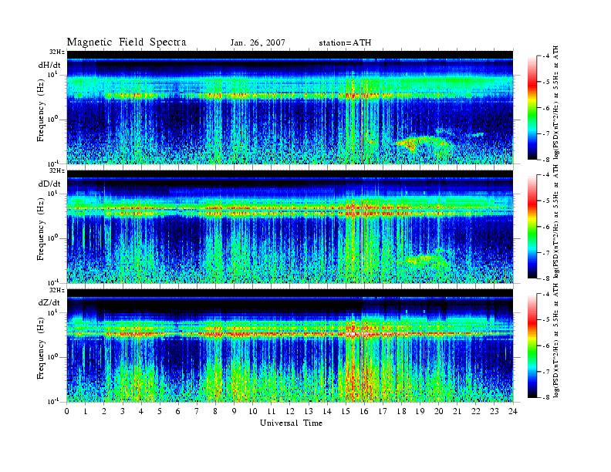Click the "dZ/dt" panel label
This screenshot has width=611, height=472.
[x=49, y=302]
